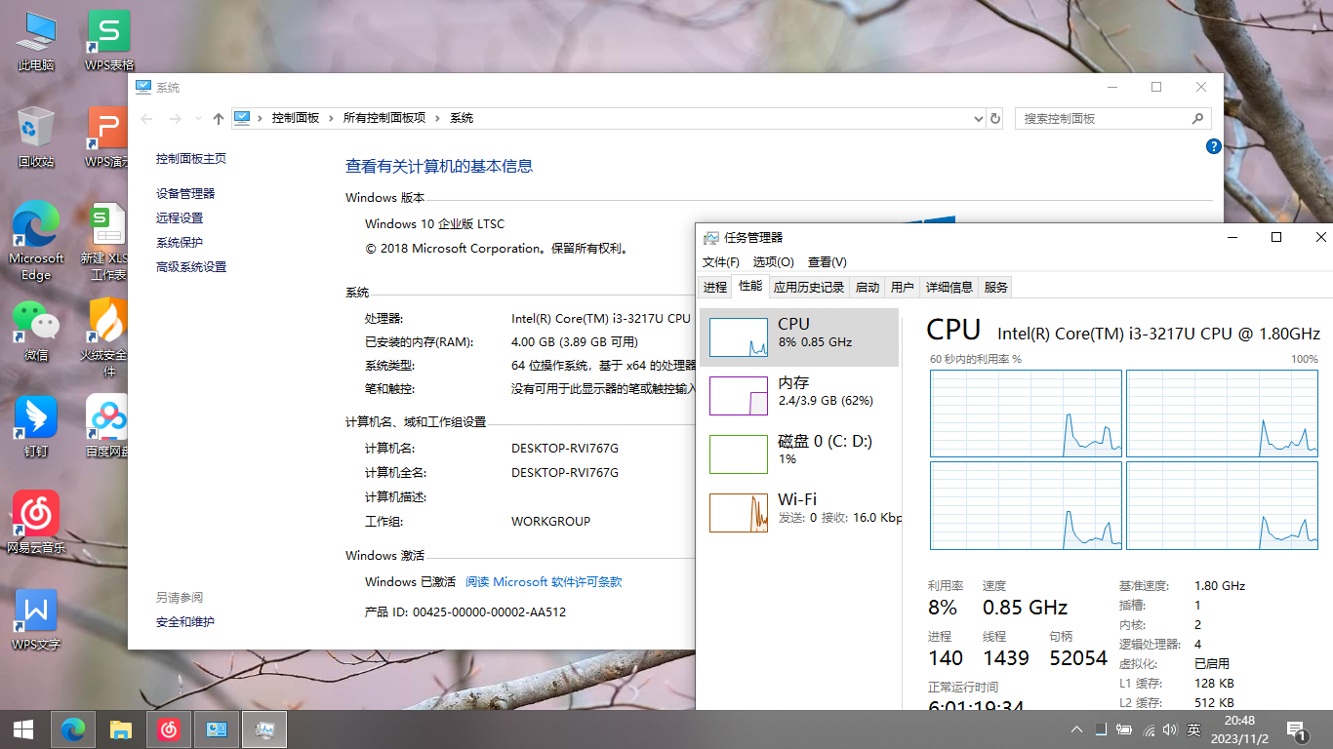Image resolution: width=1333 pixels, height=749 pixels.
Task: Expand the chevron after 所有控制面板项 breadcrumb
Action: [438, 118]
